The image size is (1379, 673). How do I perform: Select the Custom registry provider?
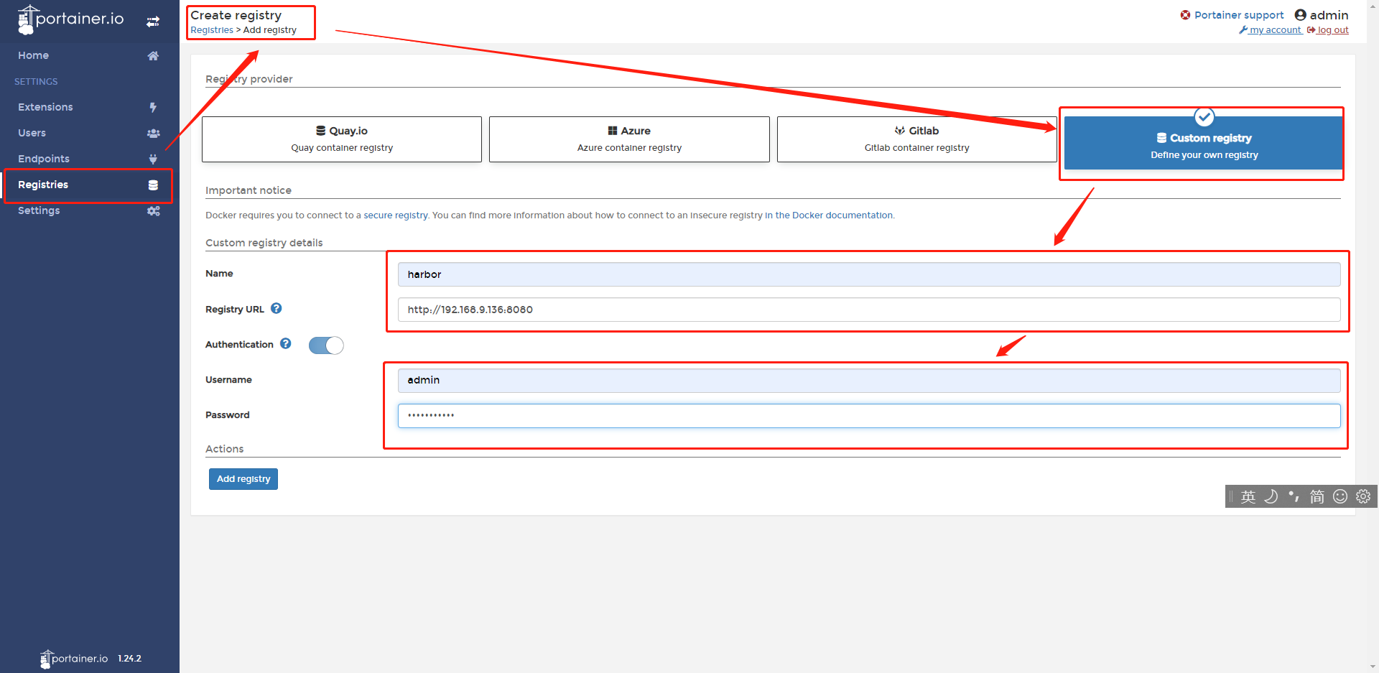click(1204, 143)
